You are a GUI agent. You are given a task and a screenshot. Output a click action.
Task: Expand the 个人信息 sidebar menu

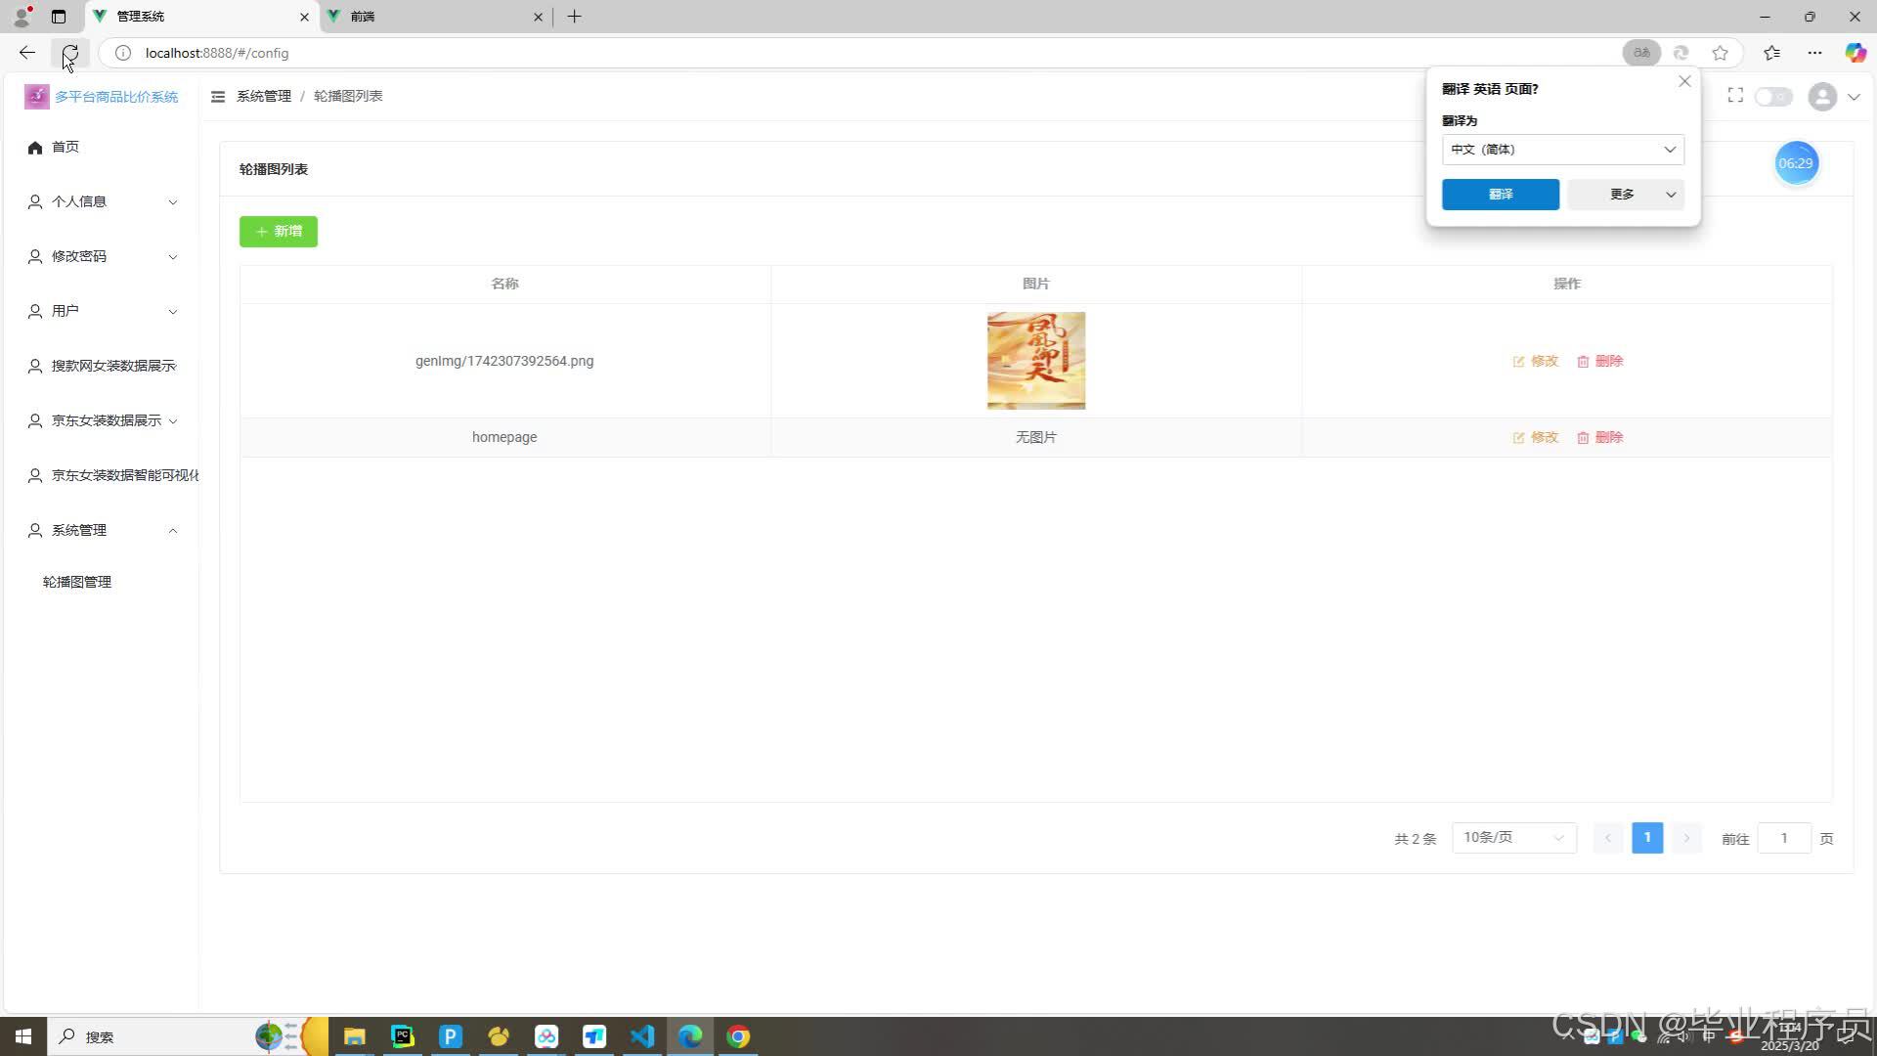coord(103,201)
